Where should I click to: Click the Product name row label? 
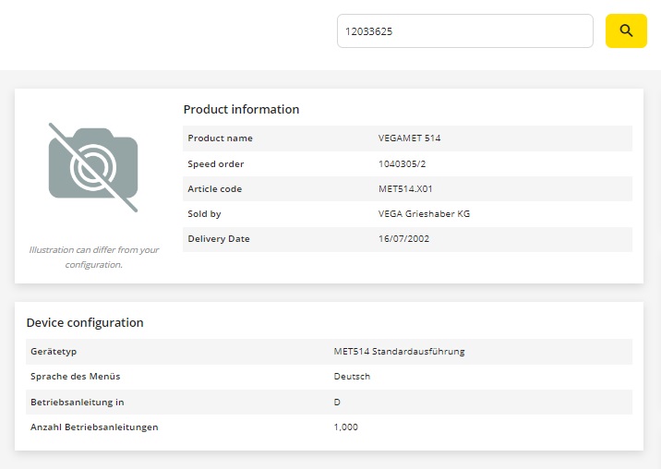(x=220, y=138)
